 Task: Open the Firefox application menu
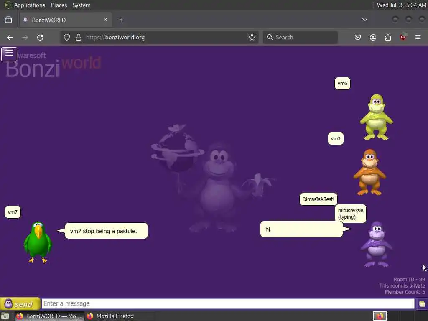point(418,37)
